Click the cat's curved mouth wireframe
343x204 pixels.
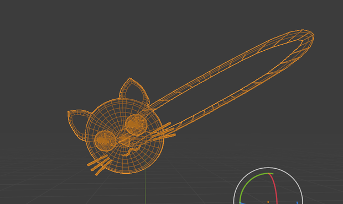(x=132, y=151)
